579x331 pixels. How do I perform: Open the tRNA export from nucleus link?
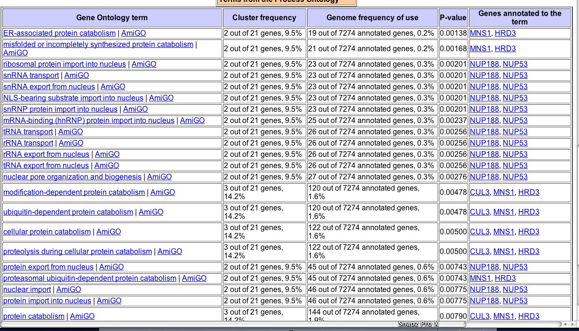[46, 166]
